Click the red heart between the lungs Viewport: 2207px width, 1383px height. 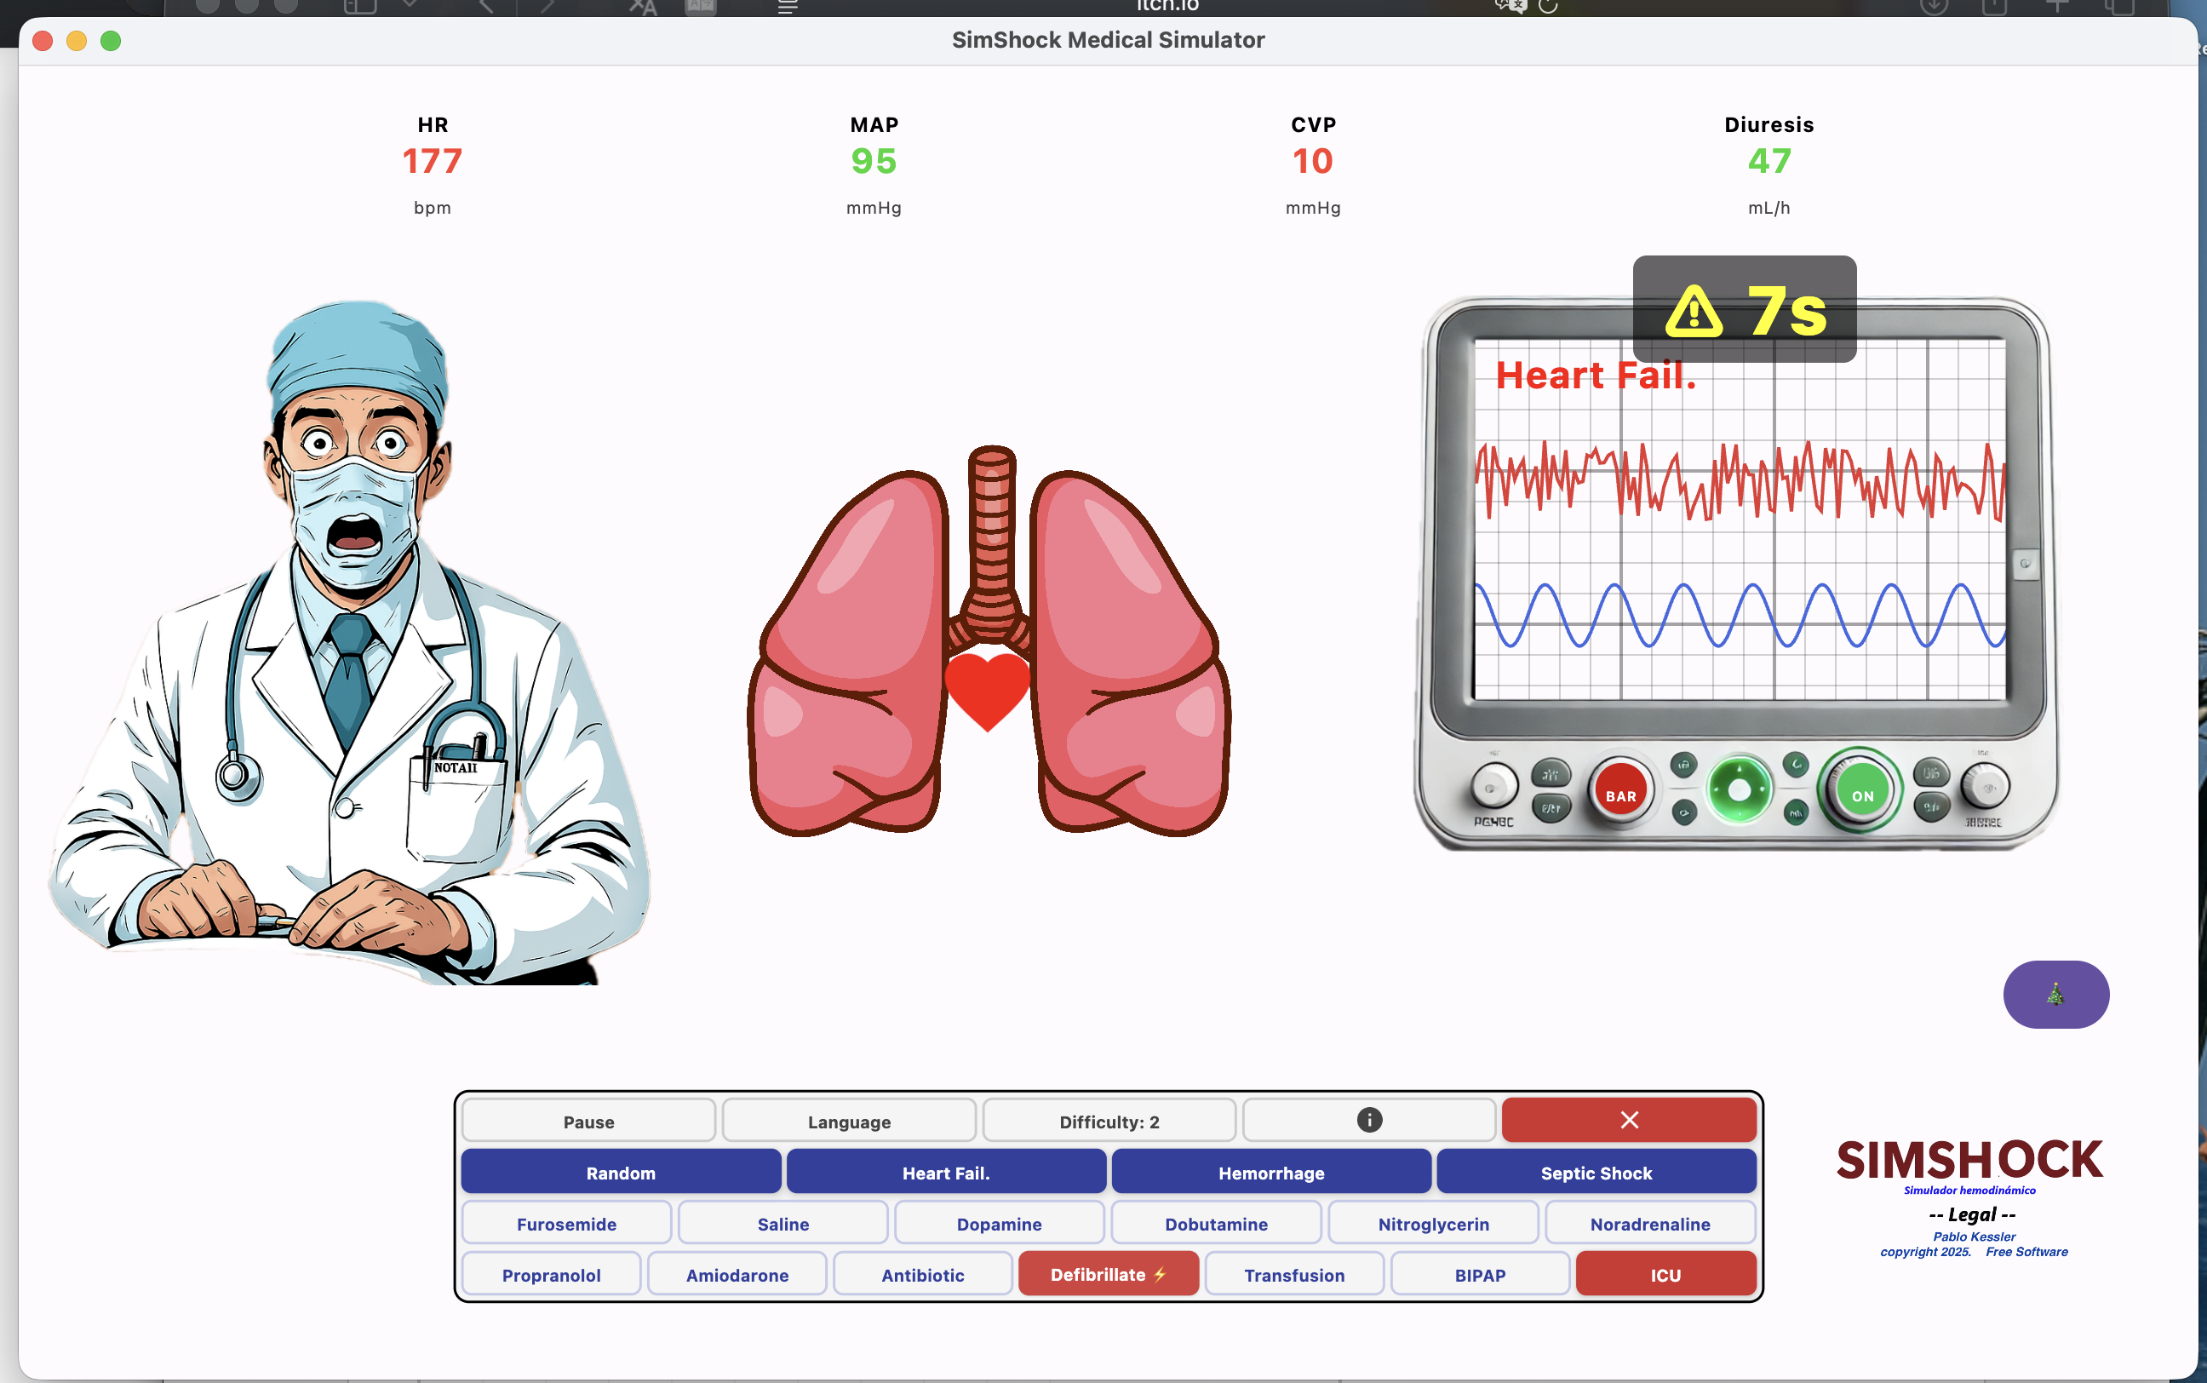coord(987,690)
